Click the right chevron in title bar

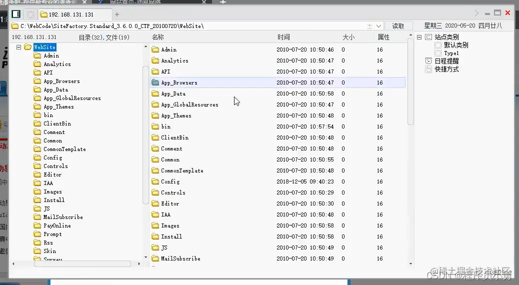tap(476, 13)
